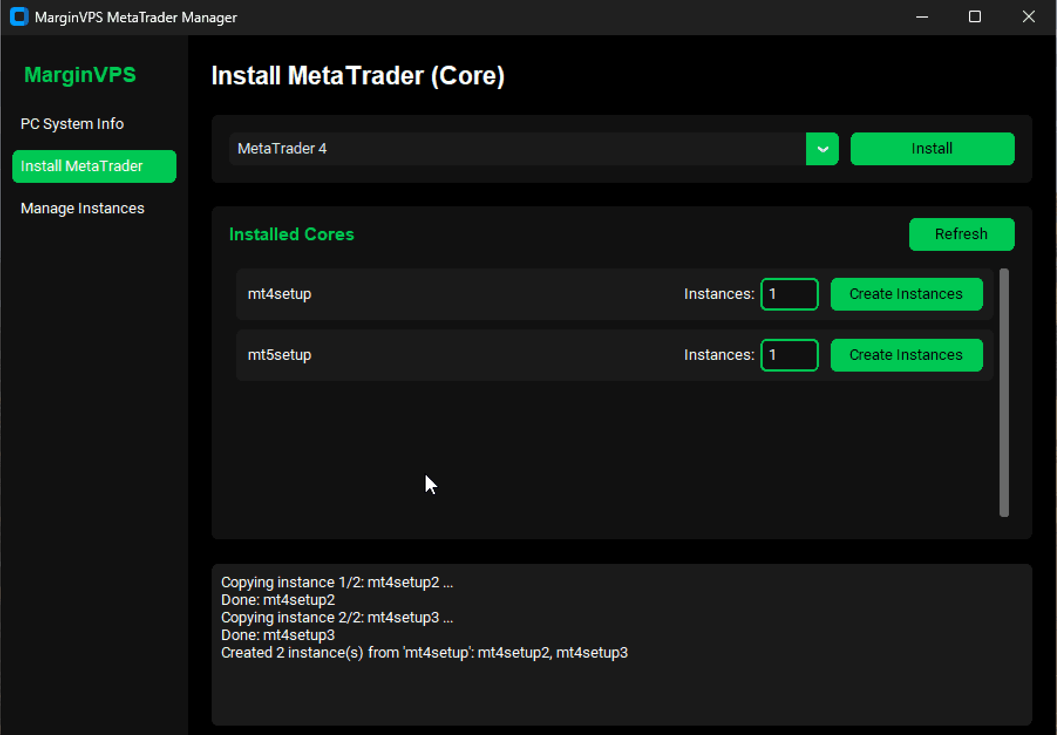Click log line 'Done: mt4setup3'
The height and width of the screenshot is (735, 1057).
point(278,635)
